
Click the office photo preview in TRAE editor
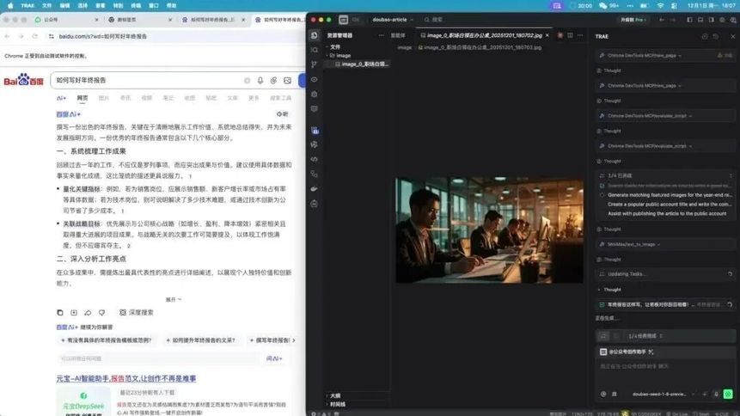click(489, 230)
